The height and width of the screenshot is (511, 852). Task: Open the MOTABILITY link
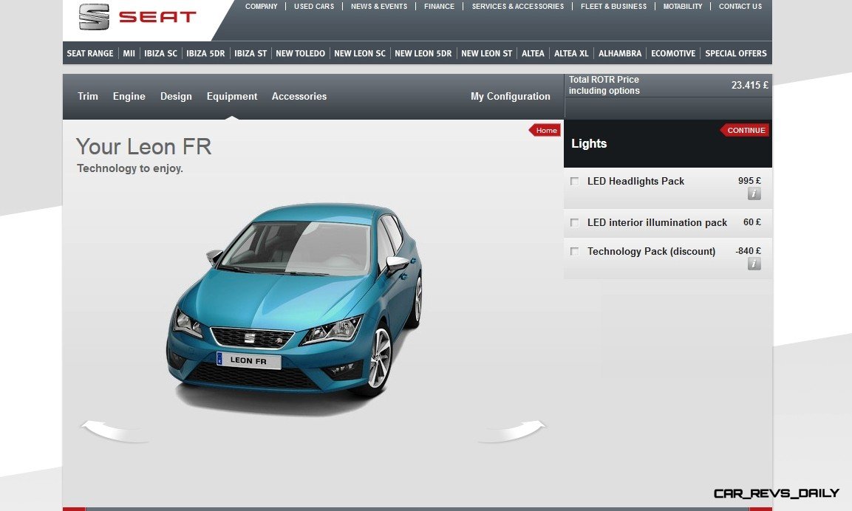(x=683, y=7)
